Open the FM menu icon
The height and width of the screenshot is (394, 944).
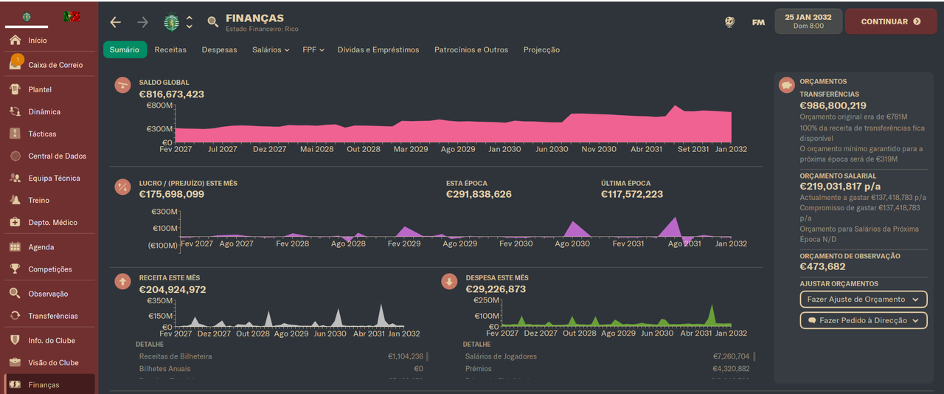point(758,22)
